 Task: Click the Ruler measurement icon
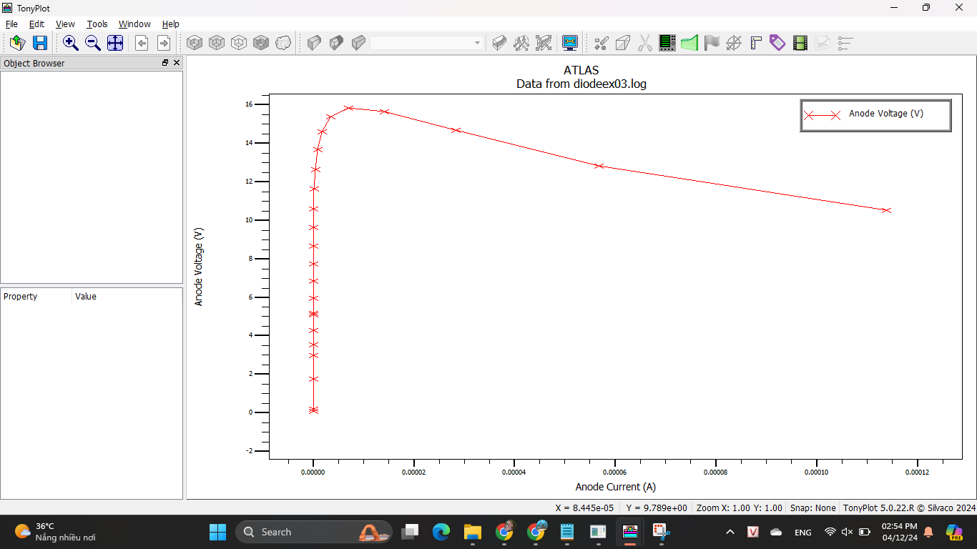point(756,43)
